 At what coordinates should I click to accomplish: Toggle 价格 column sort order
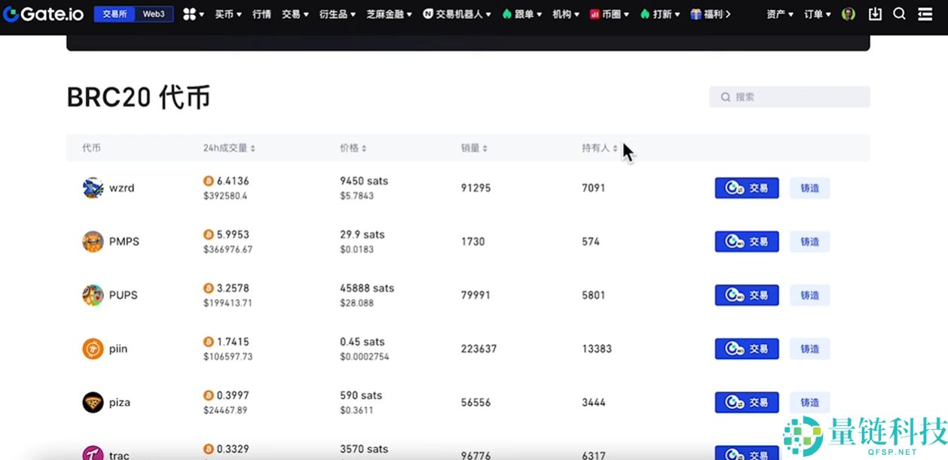point(351,148)
